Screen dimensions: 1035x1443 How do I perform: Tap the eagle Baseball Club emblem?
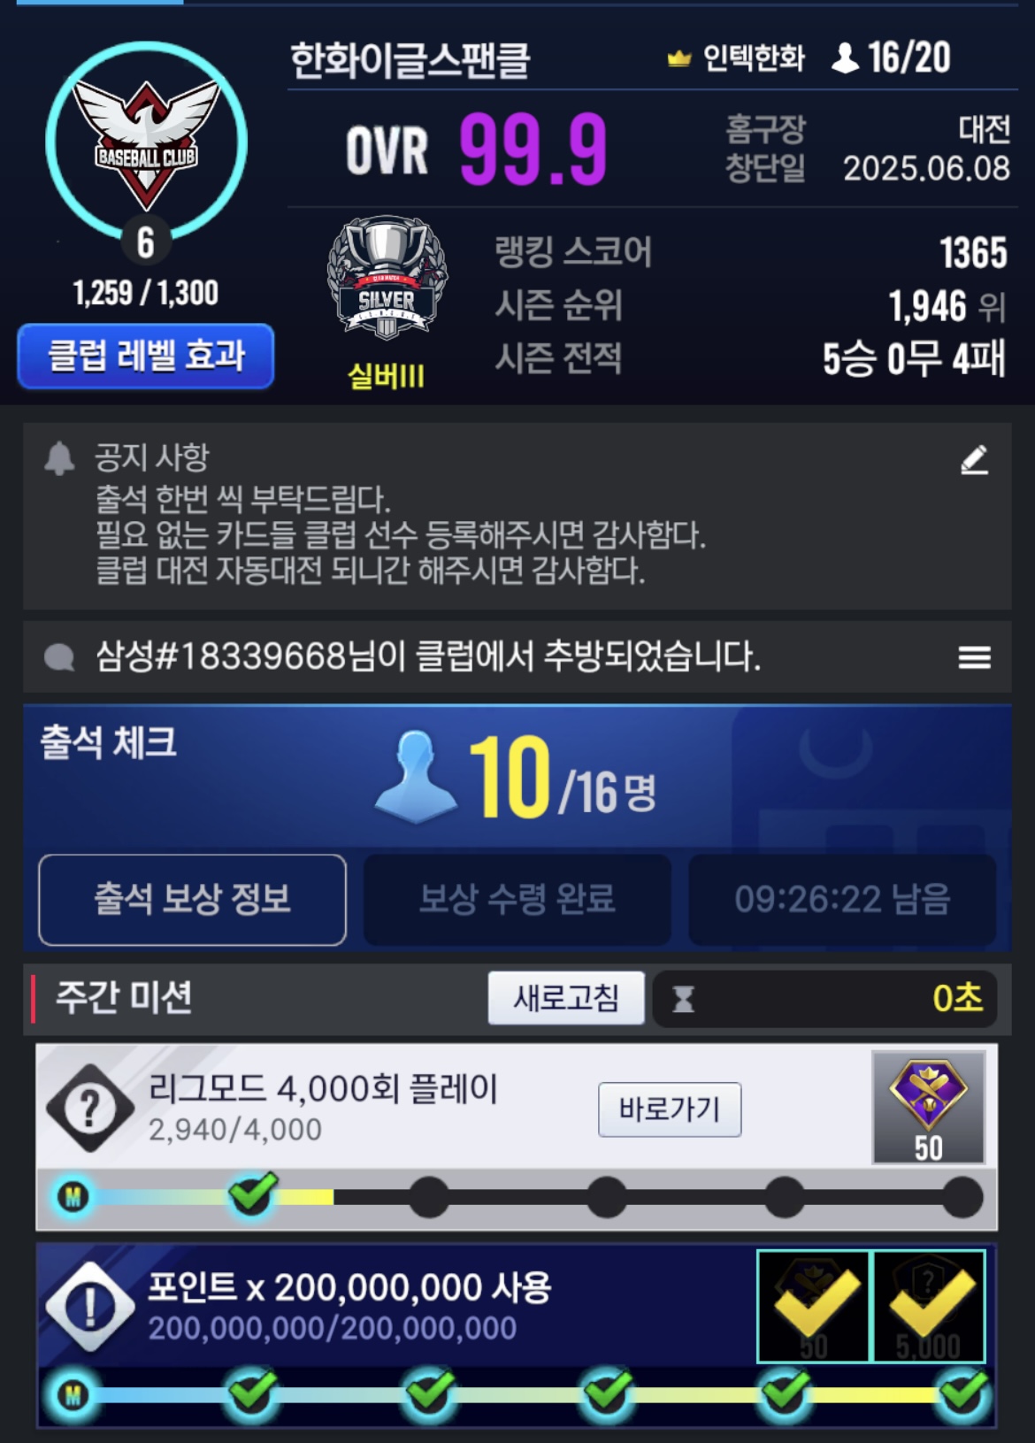coord(146,142)
